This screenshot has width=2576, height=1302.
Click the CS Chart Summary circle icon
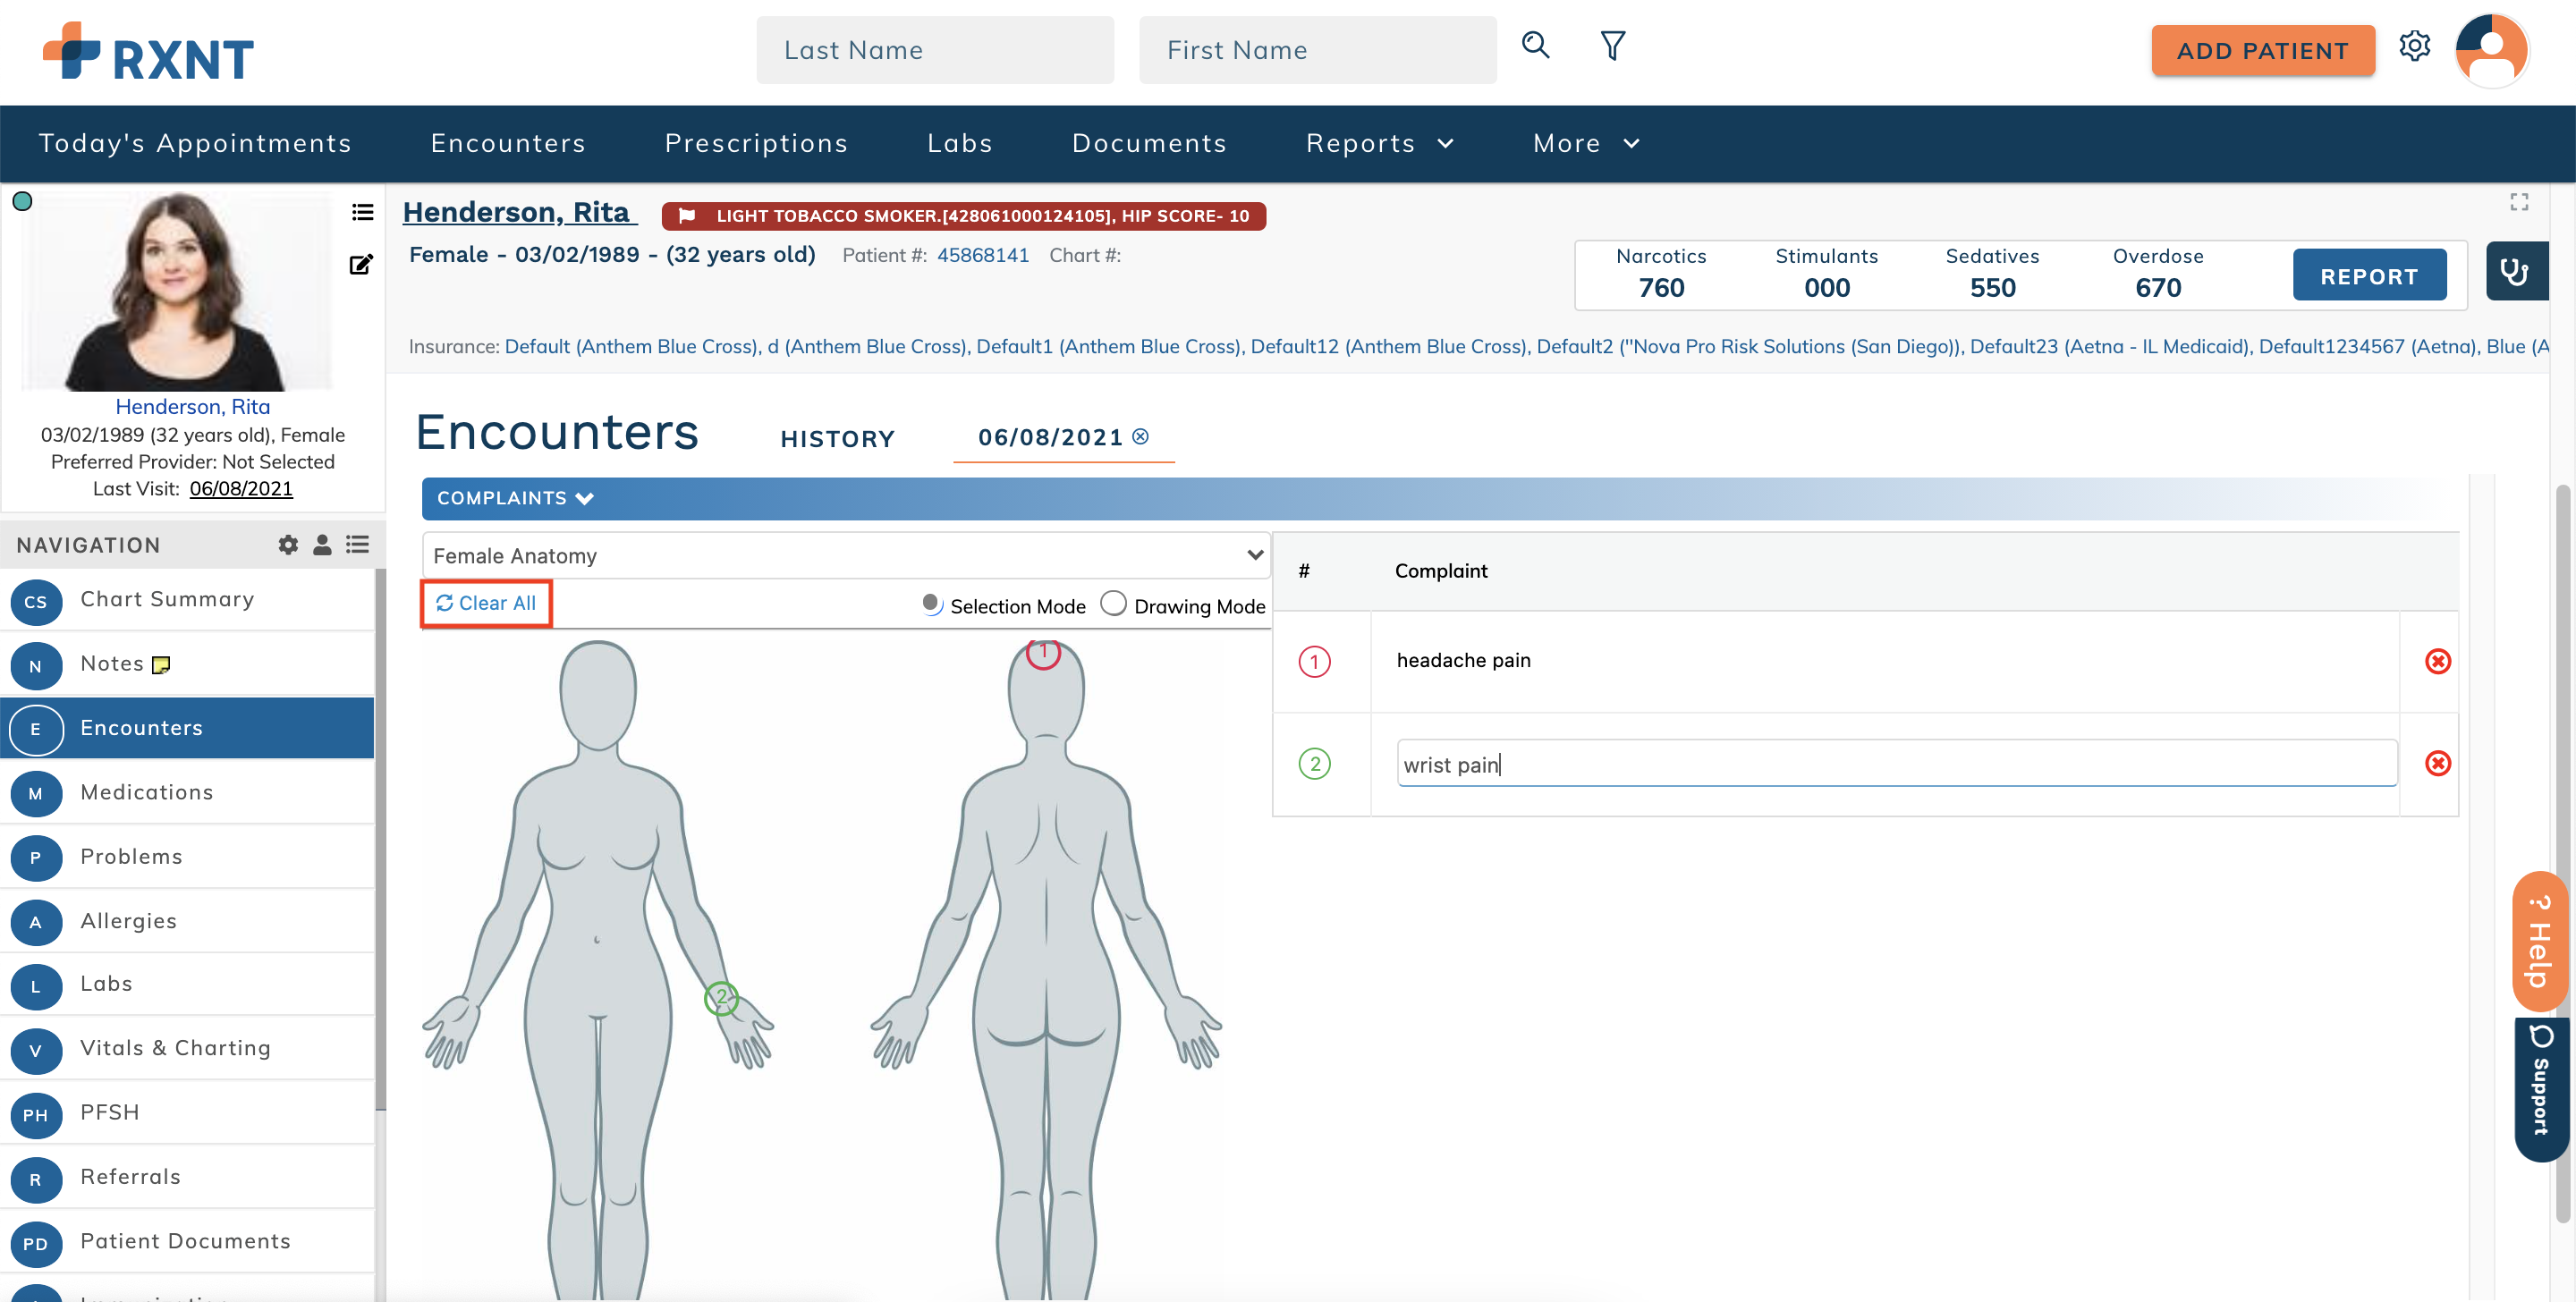coord(36,601)
